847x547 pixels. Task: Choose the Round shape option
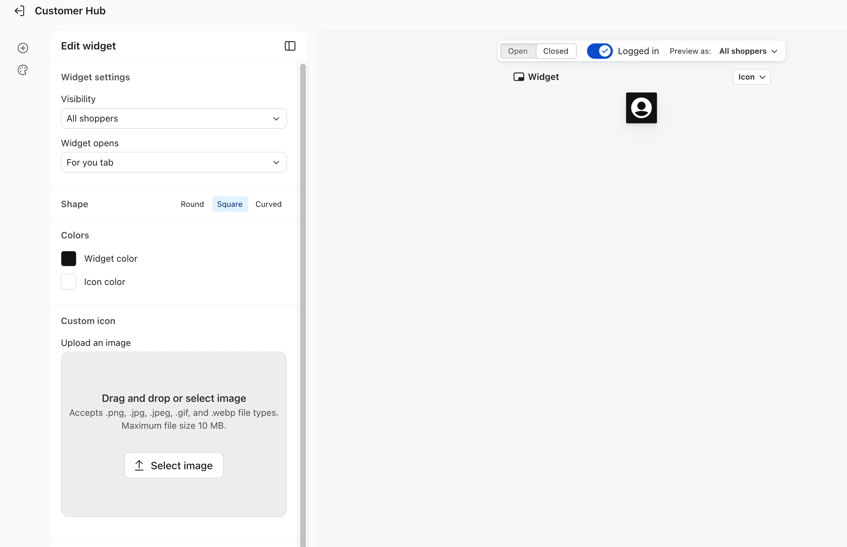click(192, 204)
